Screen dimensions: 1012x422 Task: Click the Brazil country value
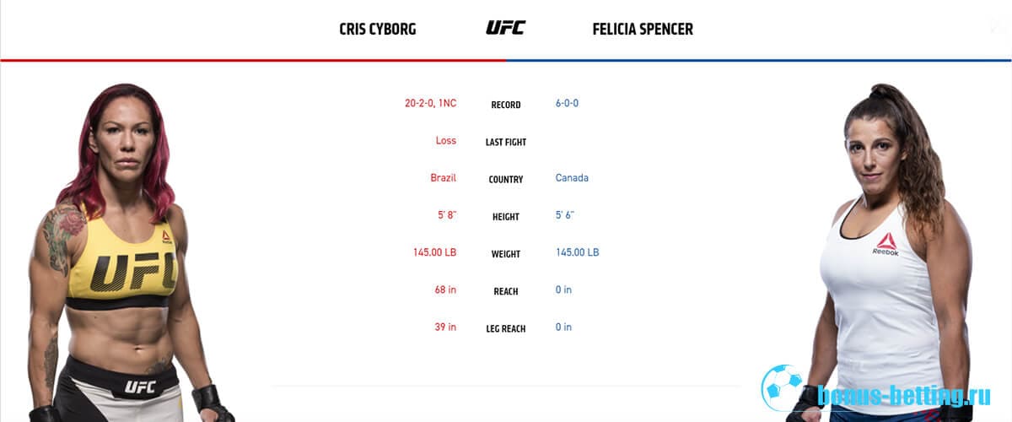(x=443, y=178)
